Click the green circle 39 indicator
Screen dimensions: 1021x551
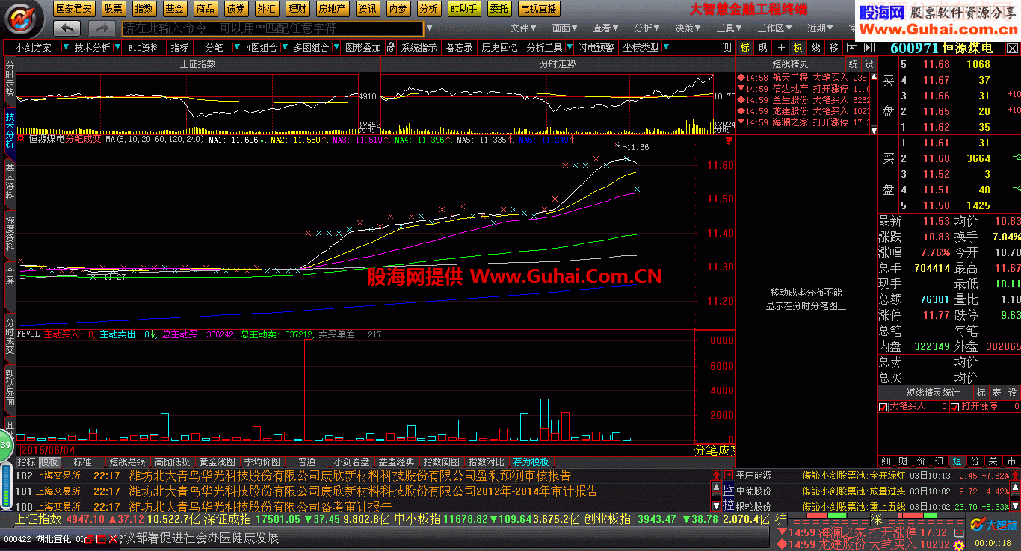click(5, 446)
